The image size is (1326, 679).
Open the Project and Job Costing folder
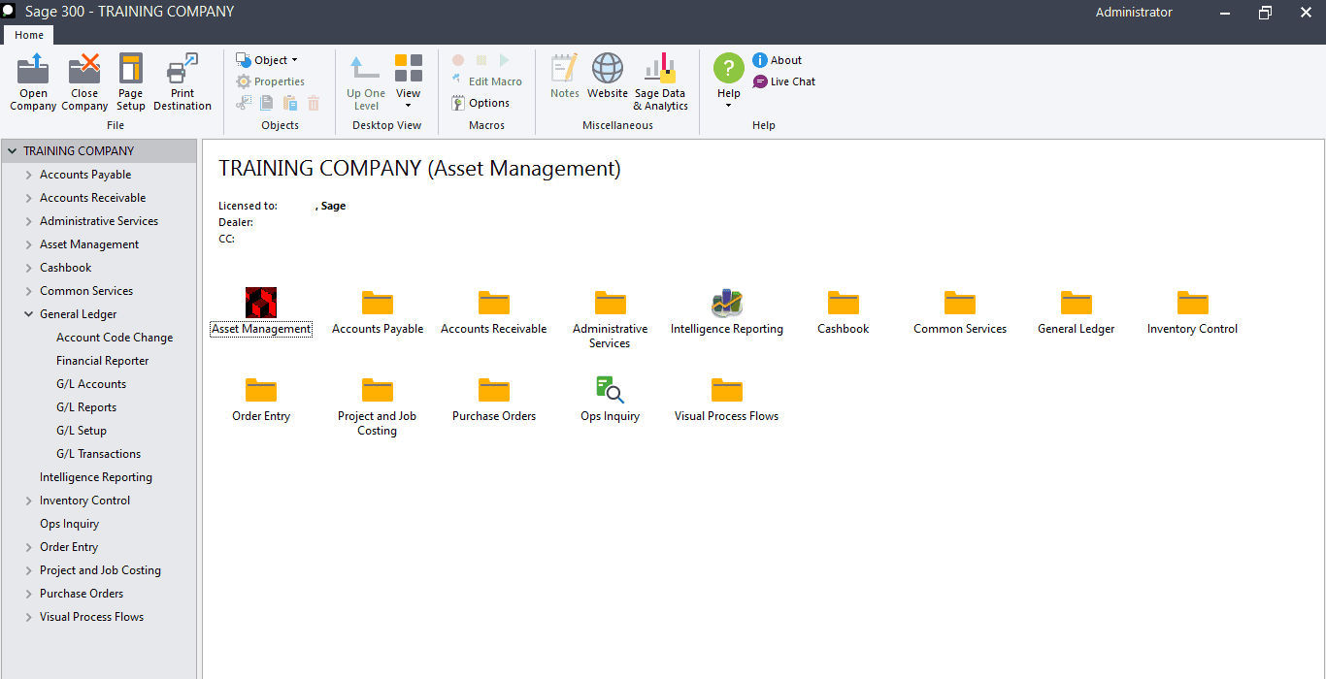pyautogui.click(x=378, y=390)
